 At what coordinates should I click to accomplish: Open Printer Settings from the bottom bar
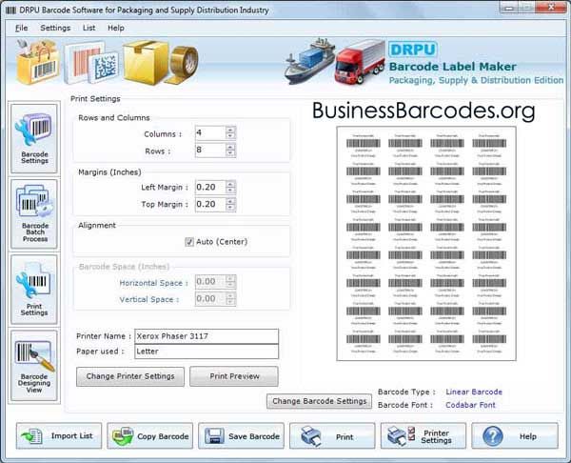click(423, 436)
